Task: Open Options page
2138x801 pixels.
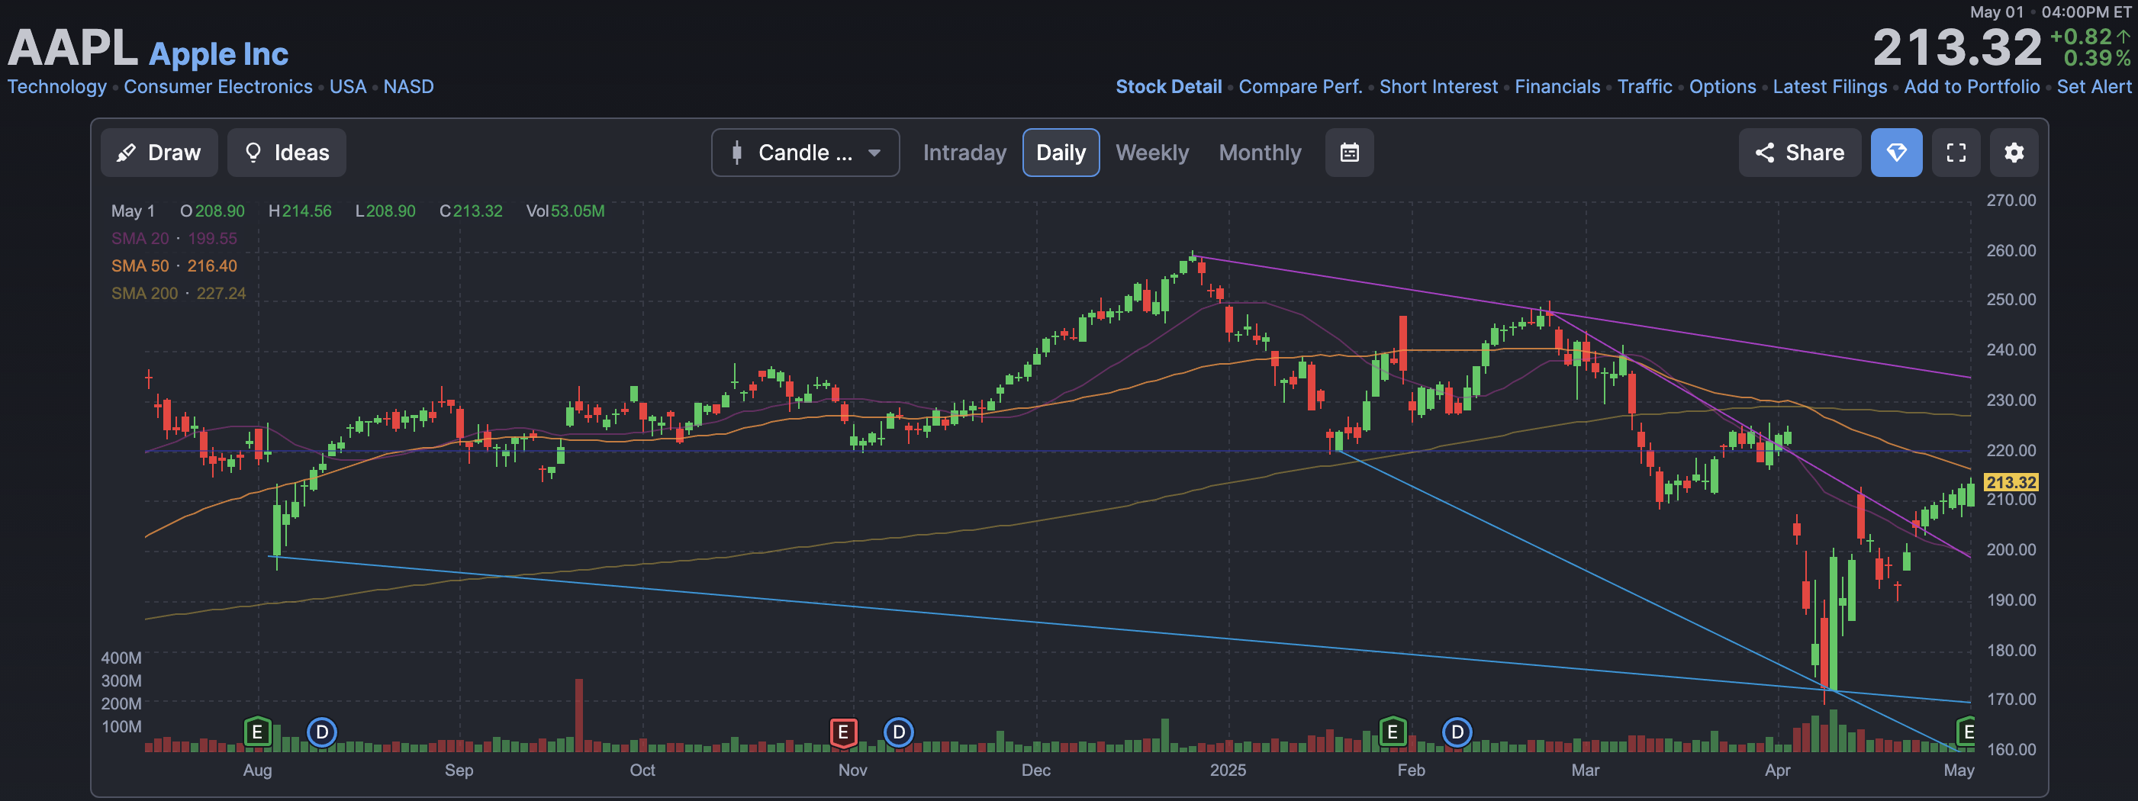Action: [1722, 86]
